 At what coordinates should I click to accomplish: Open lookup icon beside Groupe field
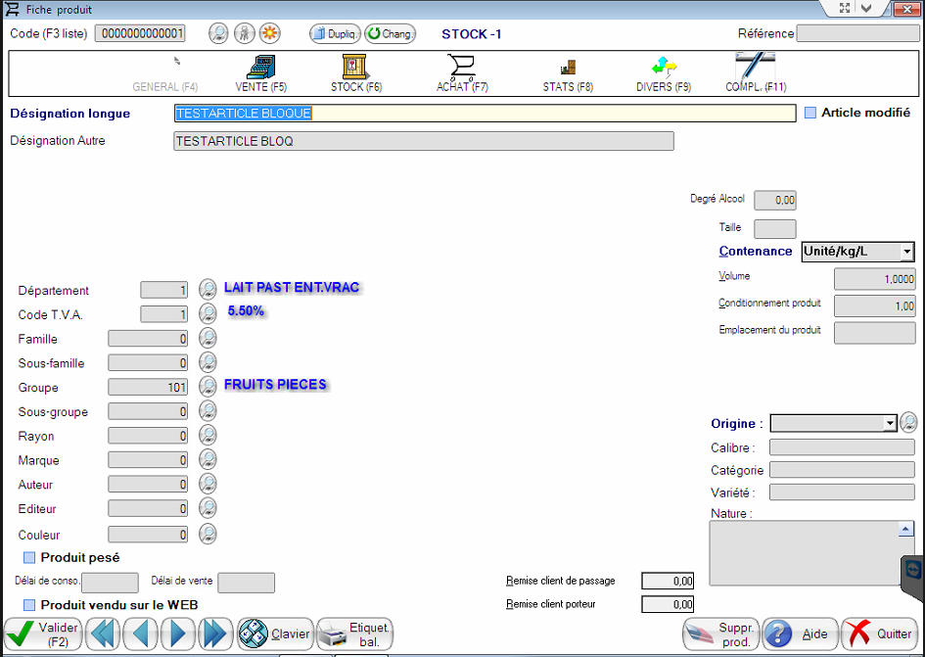[x=208, y=387]
